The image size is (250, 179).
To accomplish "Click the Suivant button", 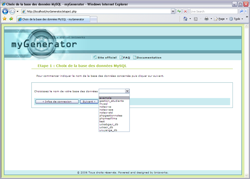I will click(x=88, y=101).
